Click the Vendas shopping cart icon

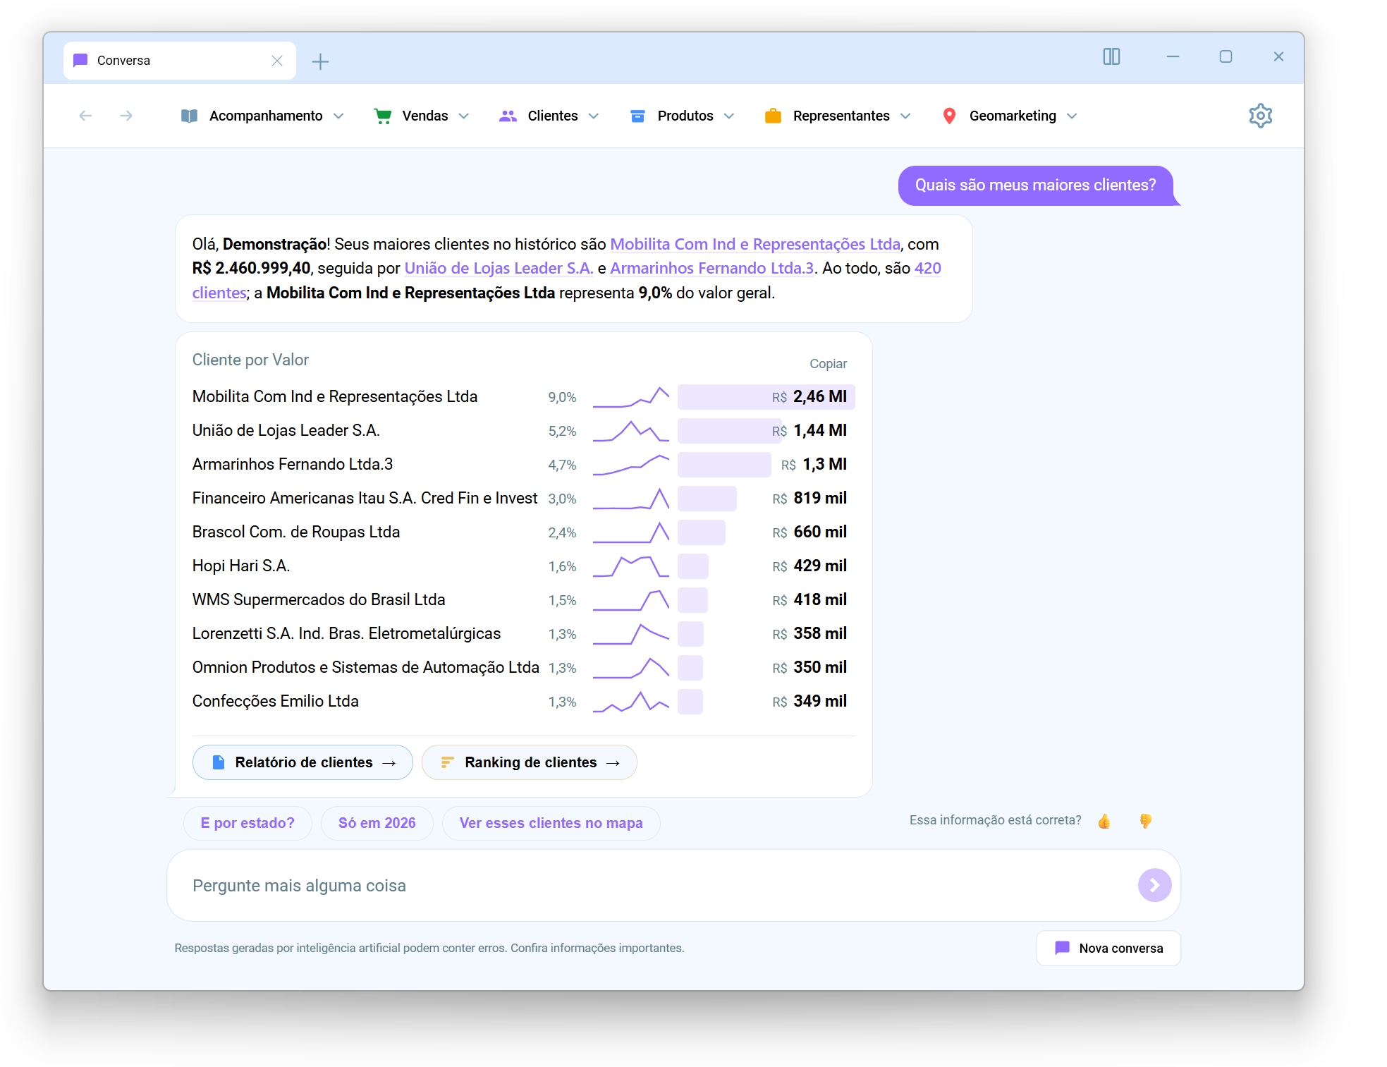(x=383, y=116)
